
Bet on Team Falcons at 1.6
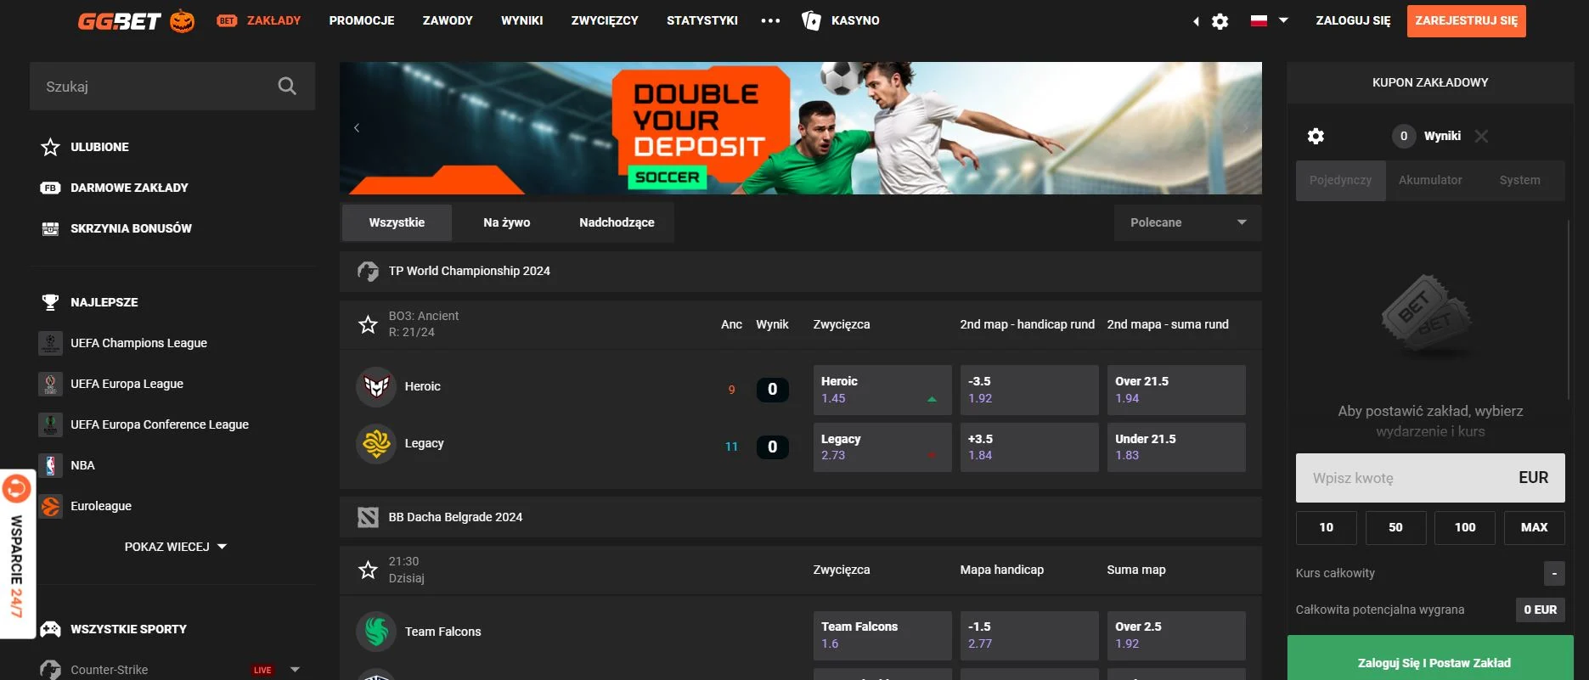click(882, 635)
